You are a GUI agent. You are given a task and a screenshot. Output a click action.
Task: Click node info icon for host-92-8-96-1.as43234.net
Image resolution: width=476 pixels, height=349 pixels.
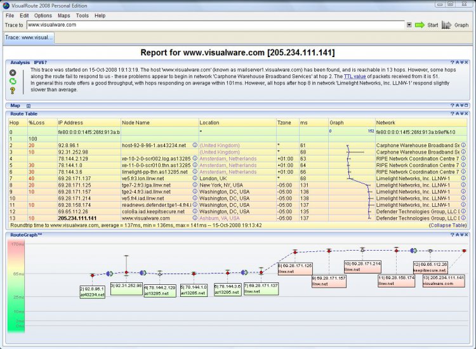coord(195,145)
